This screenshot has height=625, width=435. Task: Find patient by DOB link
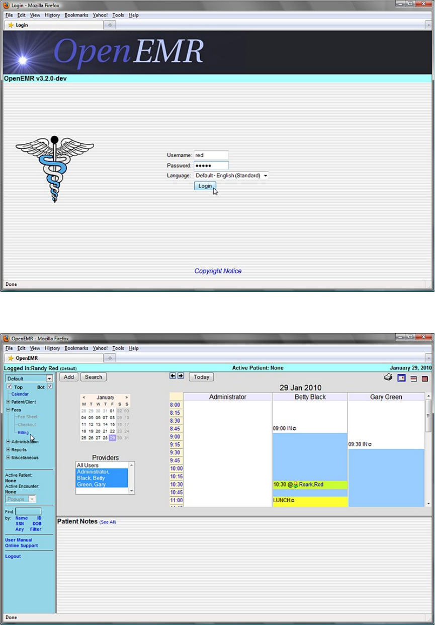[37, 523]
